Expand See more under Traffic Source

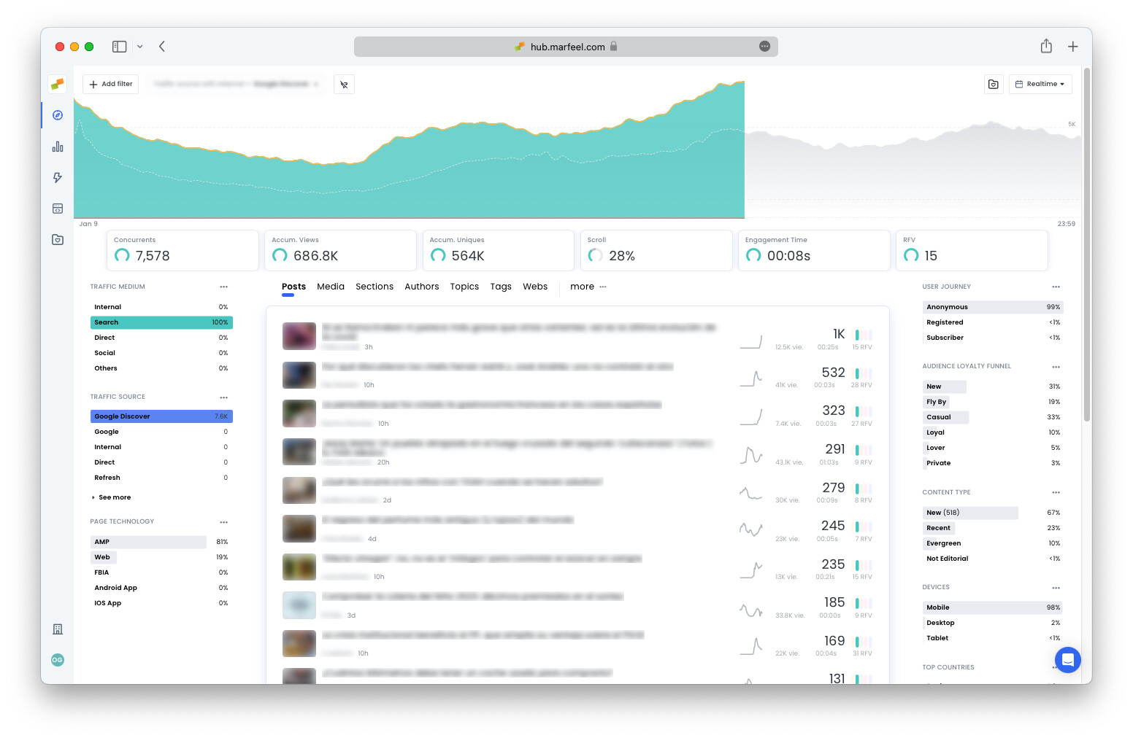(x=115, y=497)
